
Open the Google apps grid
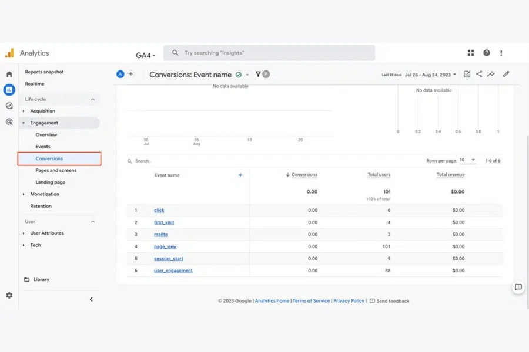471,53
